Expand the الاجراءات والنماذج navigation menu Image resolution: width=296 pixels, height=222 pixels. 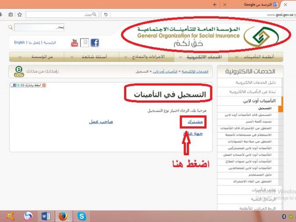click(147, 57)
